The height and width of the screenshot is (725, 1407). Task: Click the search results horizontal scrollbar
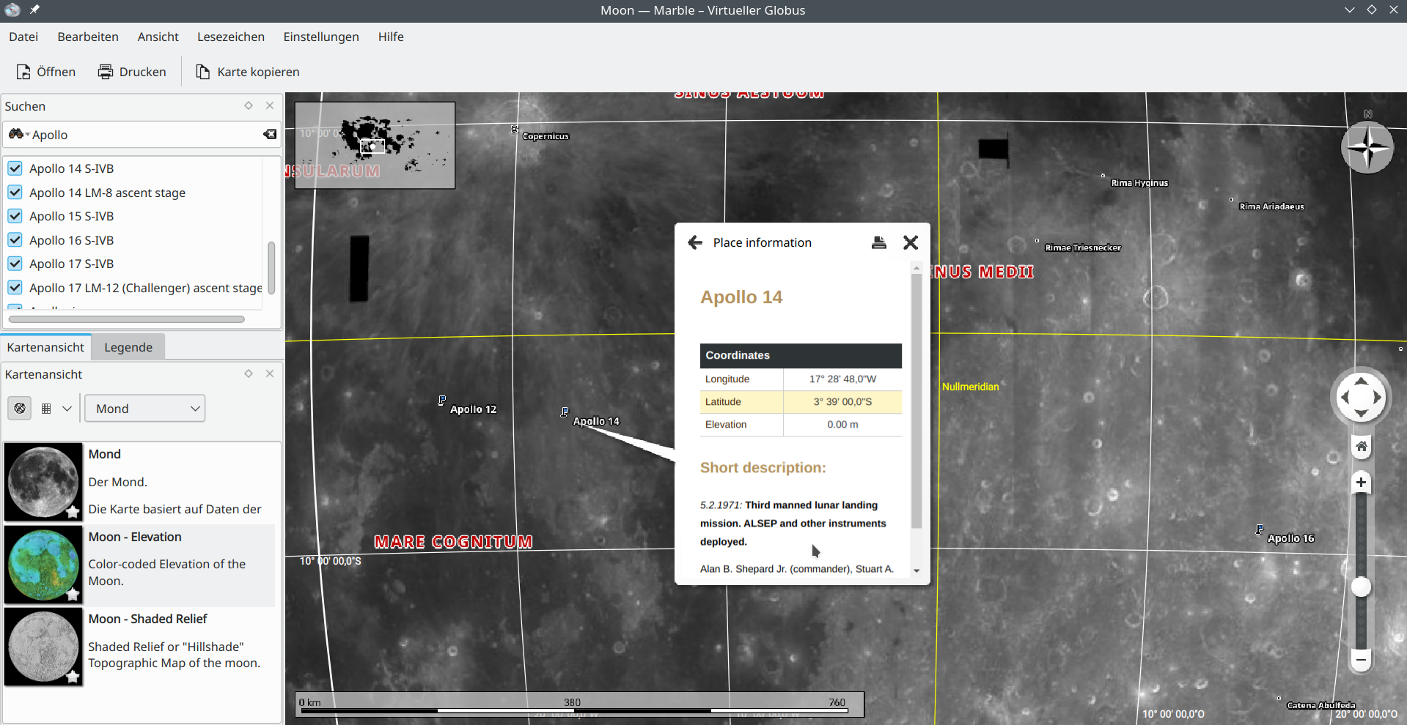127,319
